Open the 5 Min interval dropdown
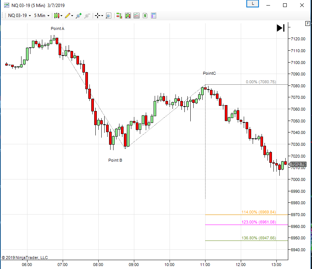Screen dimensions: 312x269 click(x=42, y=16)
